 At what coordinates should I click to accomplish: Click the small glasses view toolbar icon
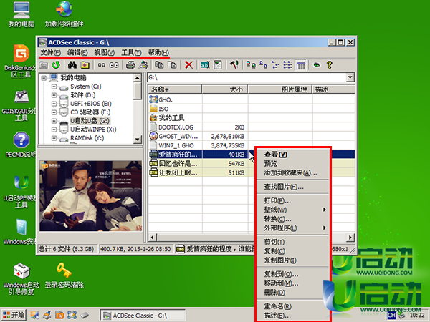pyautogui.click(x=102, y=65)
